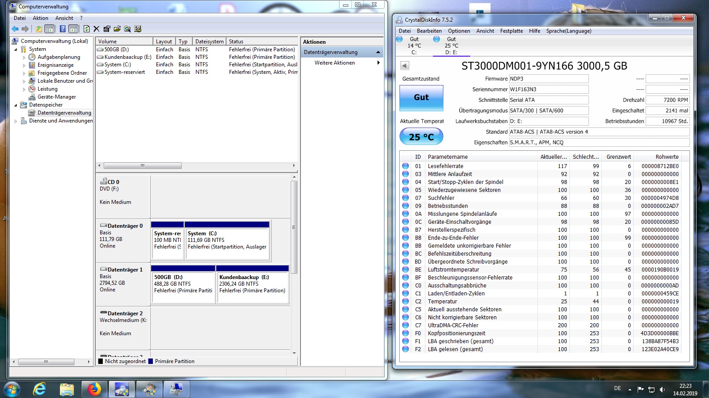
Task: Click the previous disk arrow in CrystalDiskInfo
Action: 405,65
